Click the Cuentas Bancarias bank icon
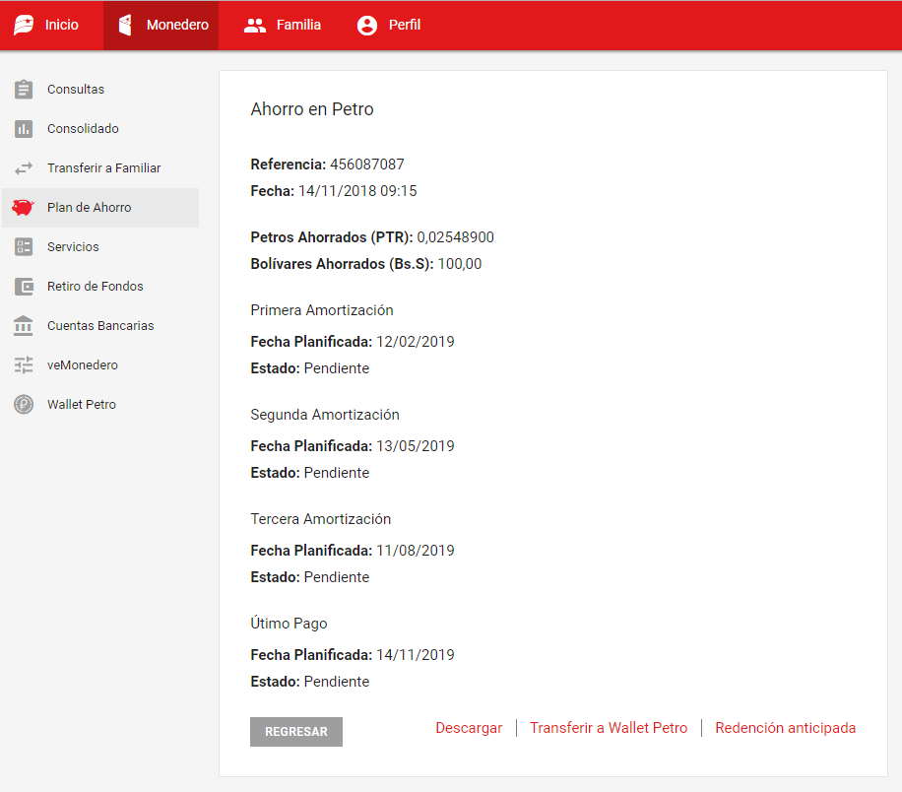The width and height of the screenshot is (902, 792). point(24,326)
